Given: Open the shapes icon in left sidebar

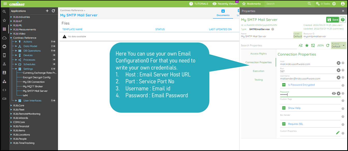Looking at the screenshot, I should point(4,81).
